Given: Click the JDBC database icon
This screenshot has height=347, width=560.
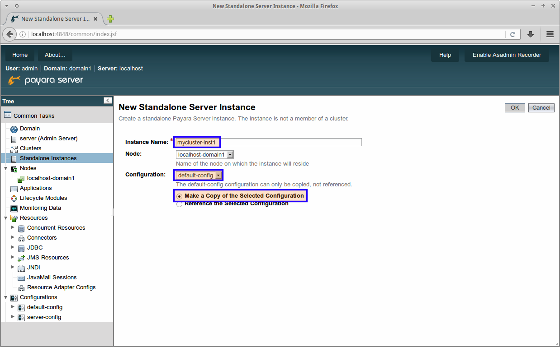Looking at the screenshot, I should coord(21,248).
